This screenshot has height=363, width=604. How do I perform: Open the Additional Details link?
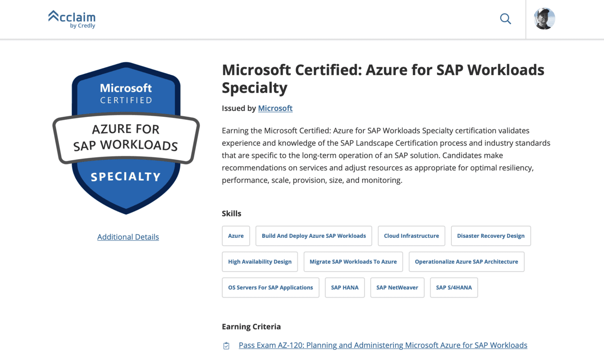[x=128, y=237]
